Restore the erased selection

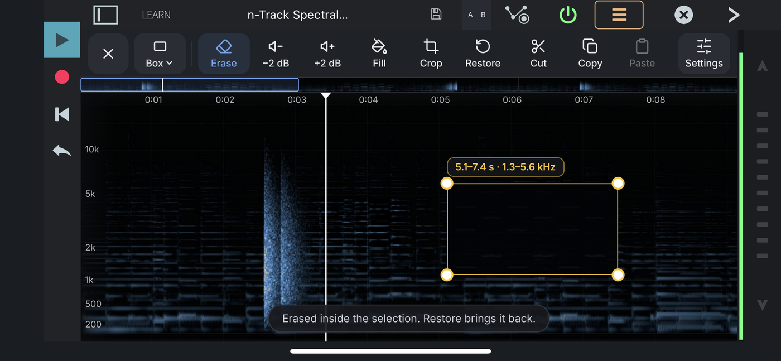tap(483, 54)
